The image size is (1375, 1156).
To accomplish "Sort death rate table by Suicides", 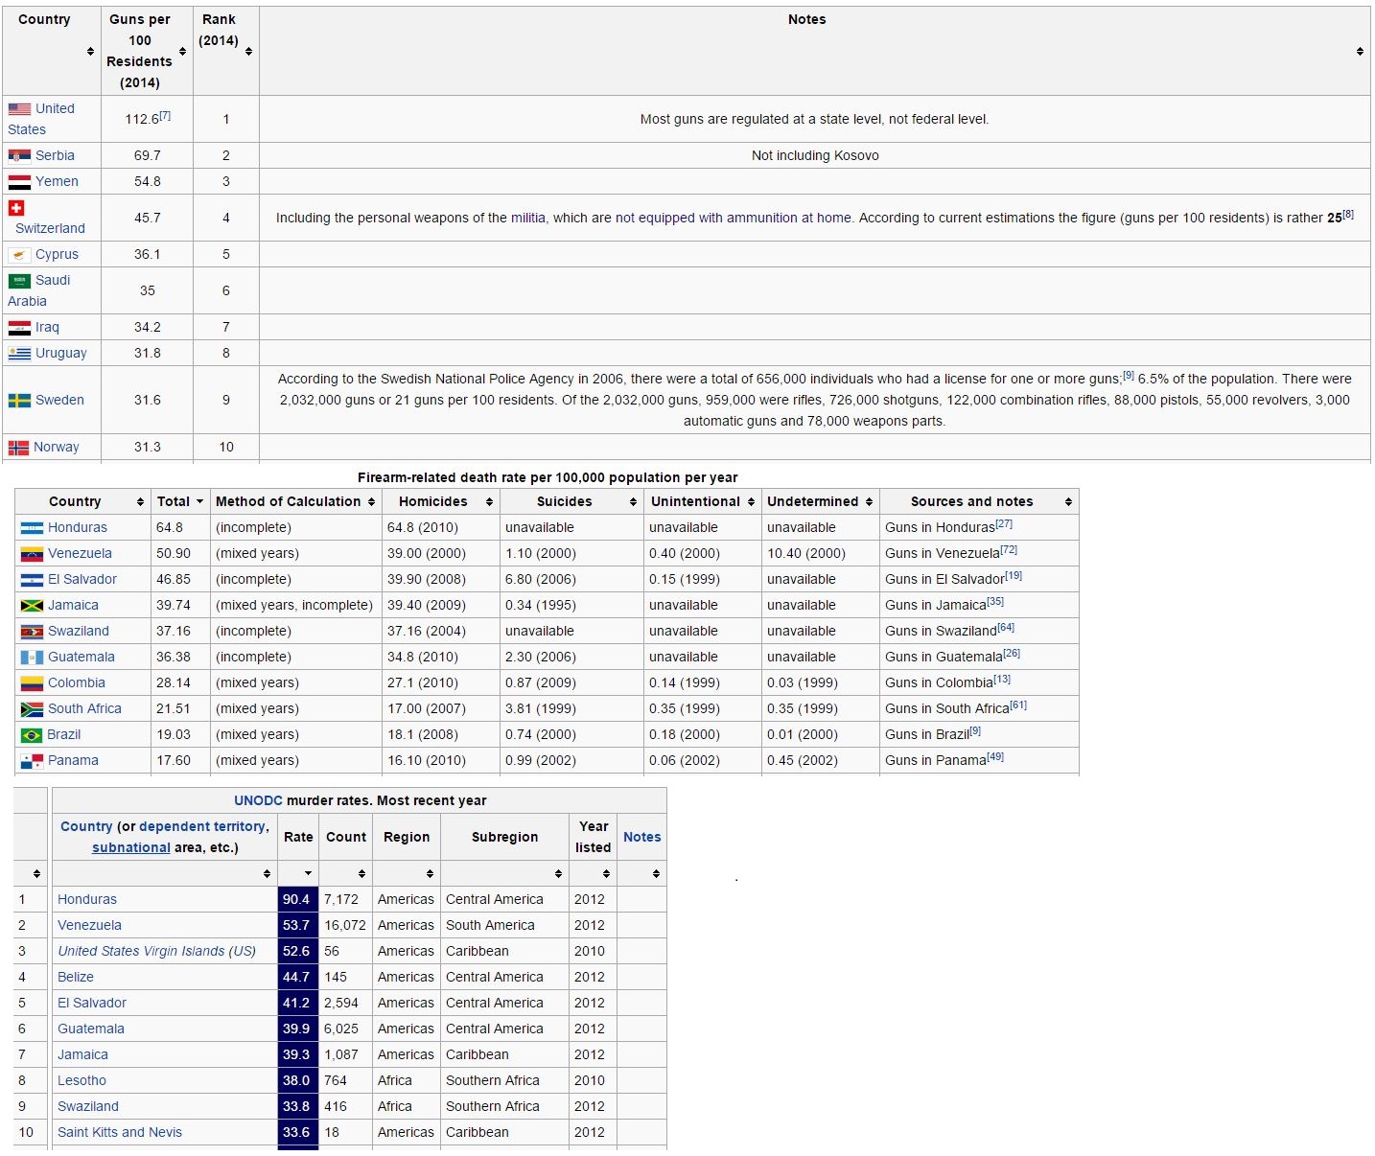I will (633, 501).
